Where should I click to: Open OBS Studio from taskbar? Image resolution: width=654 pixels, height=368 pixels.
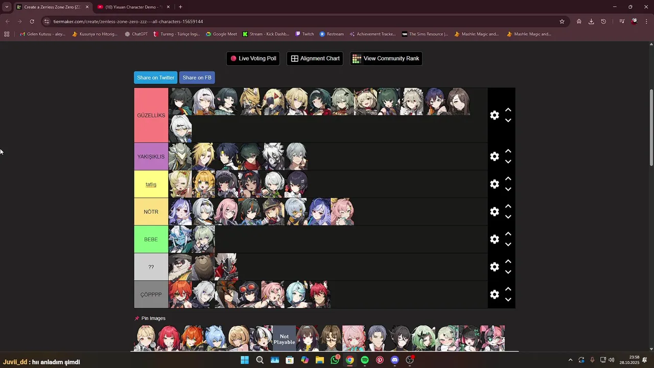coord(410,360)
